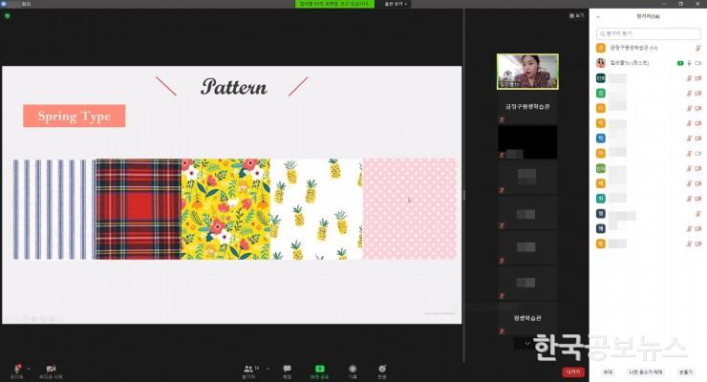Image resolution: width=707 pixels, height=382 pixels.
Task: Click the muted mic icon on 금정구평생학습관 row
Action: pos(697,48)
